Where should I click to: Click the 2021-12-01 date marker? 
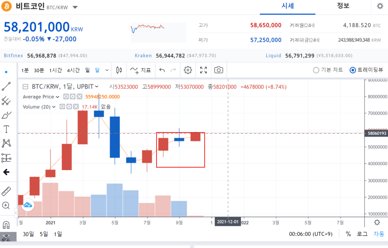pos(227,222)
